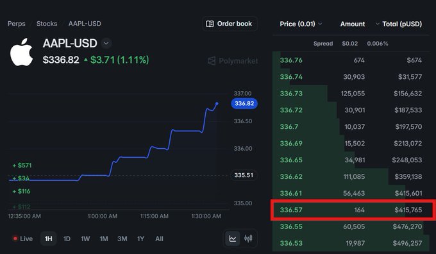Click the 336.76 price row
The image size is (436, 254).
click(x=351, y=60)
